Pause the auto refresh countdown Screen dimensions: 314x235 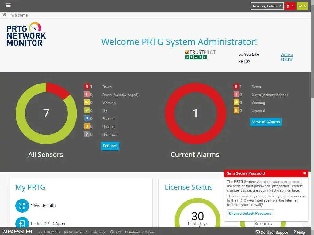tap(126, 232)
